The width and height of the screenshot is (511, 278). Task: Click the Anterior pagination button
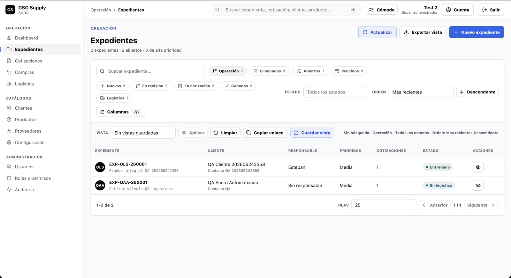435,205
